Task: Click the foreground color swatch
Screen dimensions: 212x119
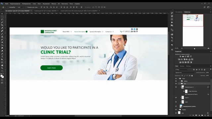Action: pyautogui.click(x=1, y=76)
